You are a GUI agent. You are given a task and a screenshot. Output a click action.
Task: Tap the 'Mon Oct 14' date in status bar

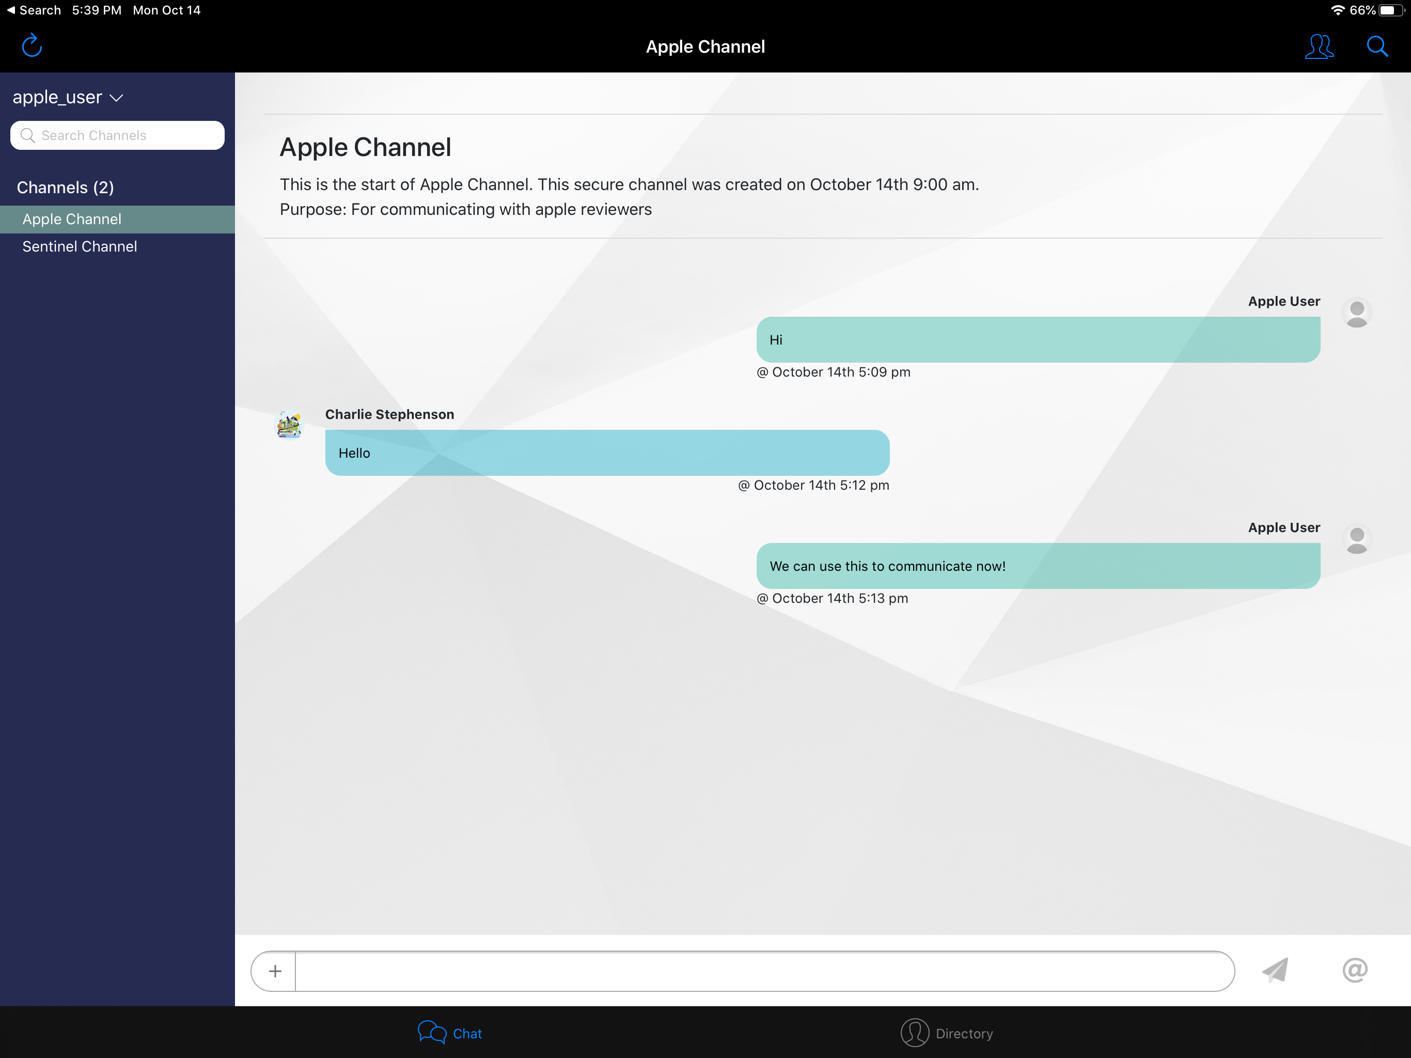pyautogui.click(x=166, y=10)
